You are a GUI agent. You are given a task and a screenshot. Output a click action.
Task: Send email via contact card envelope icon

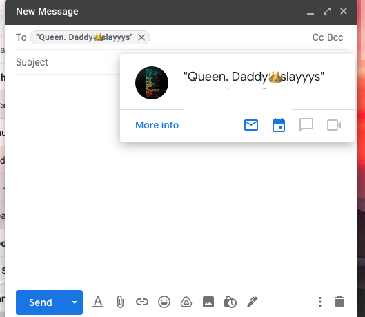pyautogui.click(x=251, y=125)
